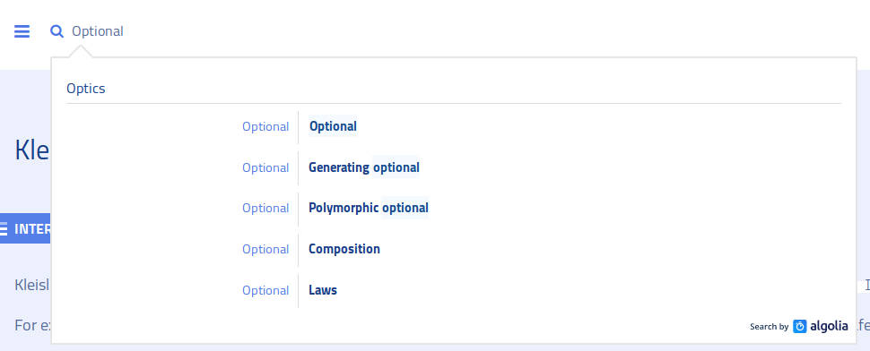Click Optional label left of Generating optional
This screenshot has width=870, height=351.
[x=265, y=167]
